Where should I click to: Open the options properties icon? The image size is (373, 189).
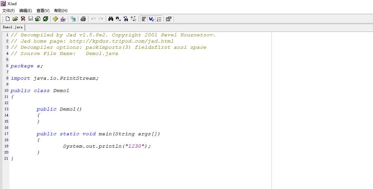point(169,19)
